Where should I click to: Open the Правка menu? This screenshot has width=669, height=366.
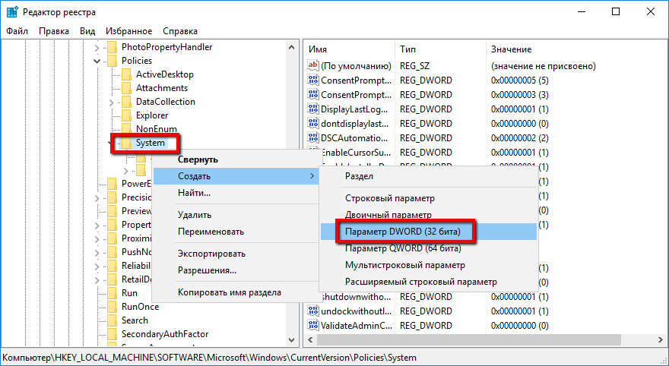point(54,31)
